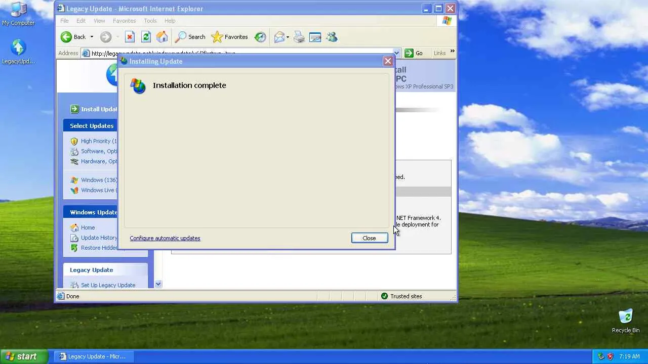648x364 pixels.
Task: Click the taskbar clock showing 7:19 AM
Action: click(x=629, y=356)
